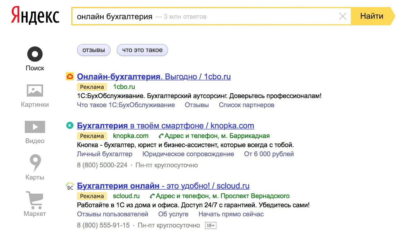Open Юридическое сопровождение sitelink
The height and width of the screenshot is (231, 402).
(188, 154)
